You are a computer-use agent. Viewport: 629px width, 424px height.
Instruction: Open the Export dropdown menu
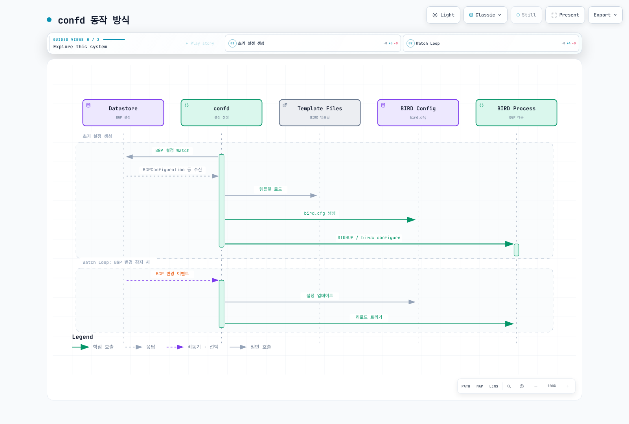point(605,15)
